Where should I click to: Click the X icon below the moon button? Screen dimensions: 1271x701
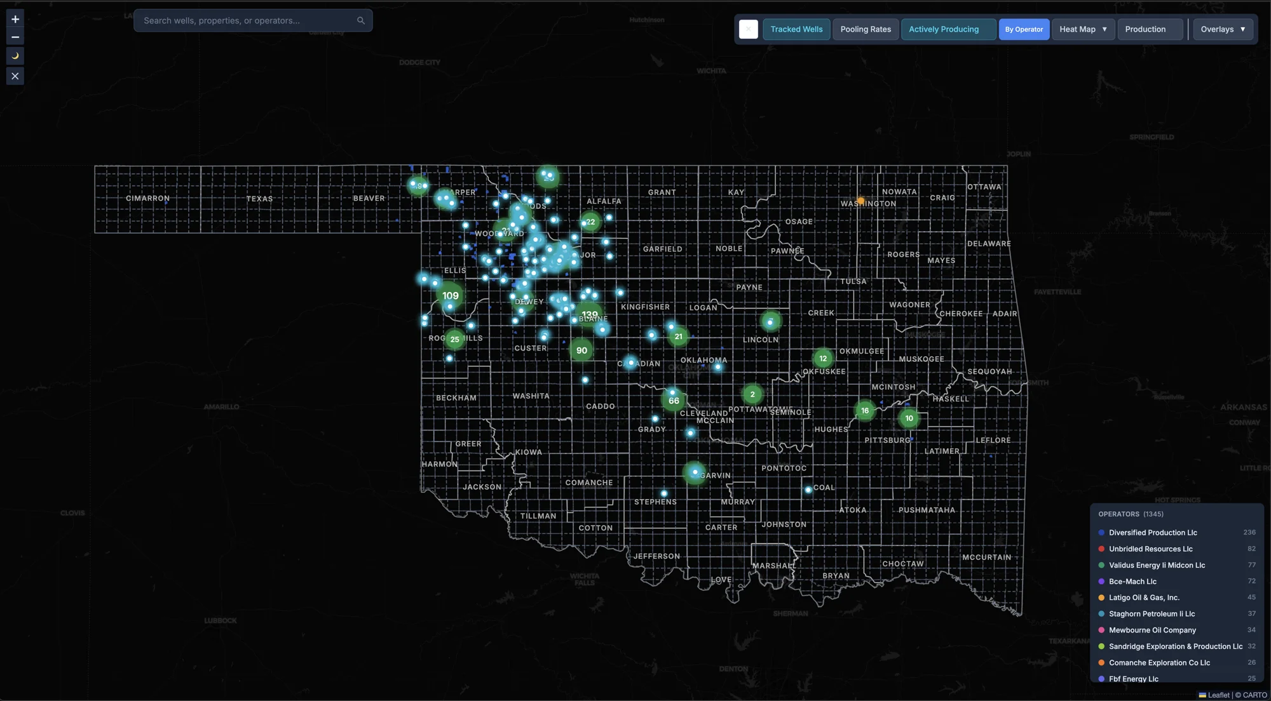coord(15,76)
